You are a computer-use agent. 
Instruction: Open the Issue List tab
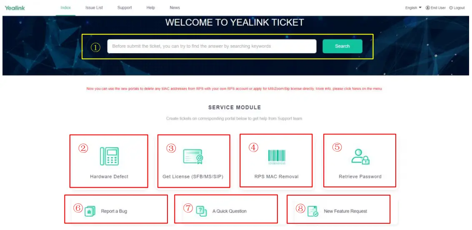[x=94, y=8]
